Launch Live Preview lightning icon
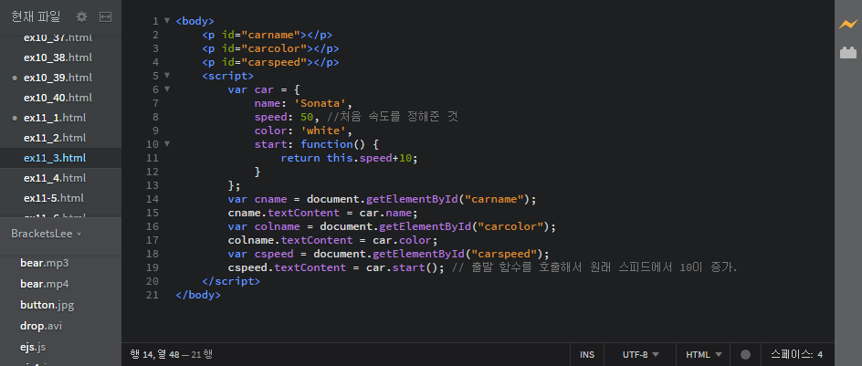This screenshot has height=366, width=862. (x=847, y=24)
